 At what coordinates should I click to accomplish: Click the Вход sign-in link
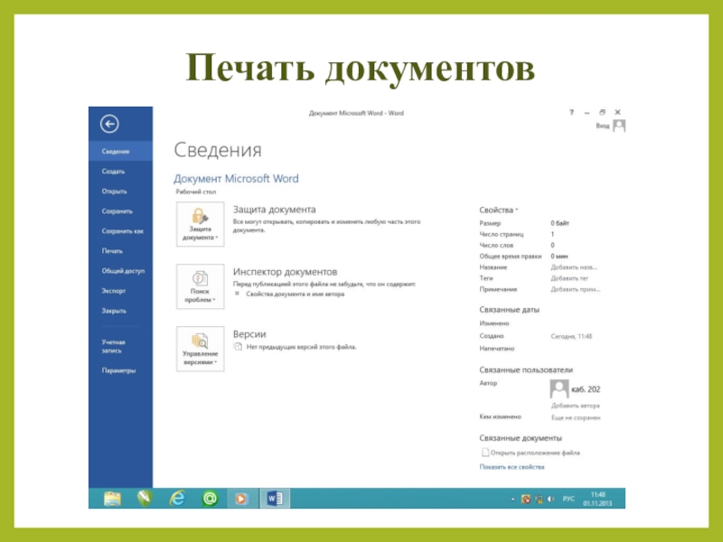[x=603, y=126]
